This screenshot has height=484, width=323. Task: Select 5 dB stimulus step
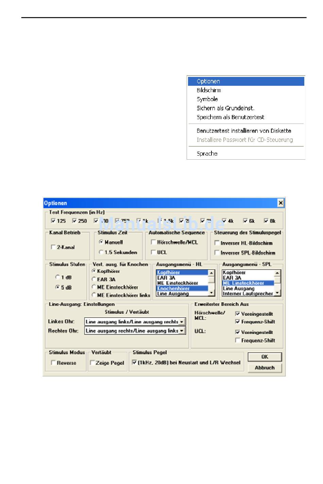click(x=57, y=287)
